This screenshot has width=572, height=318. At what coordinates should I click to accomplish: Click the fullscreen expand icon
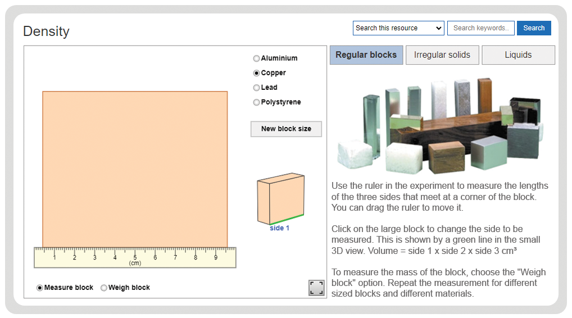pyautogui.click(x=316, y=287)
